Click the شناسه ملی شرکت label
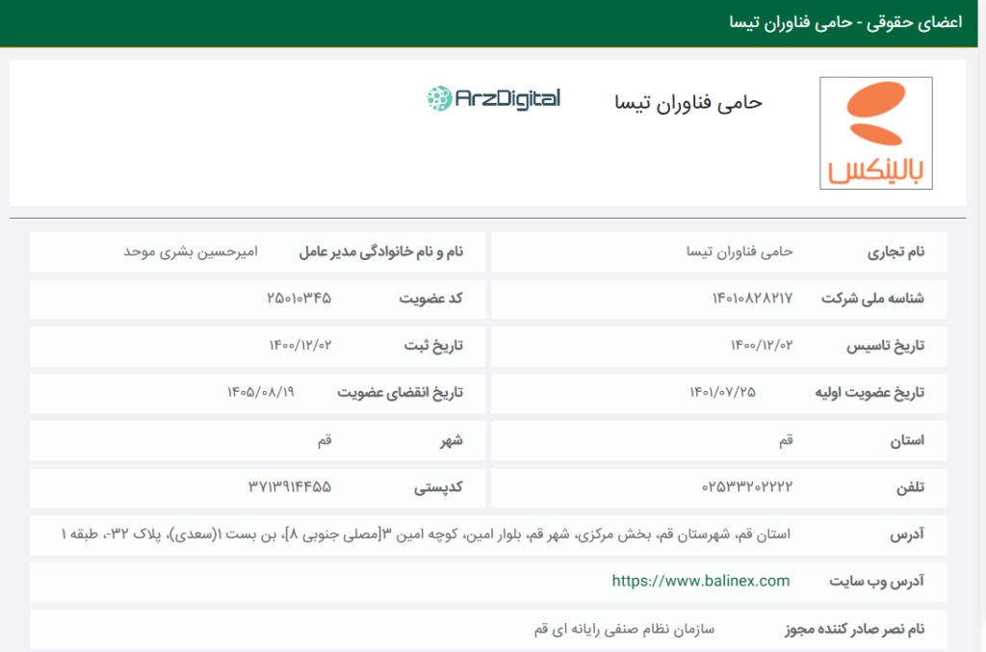The height and width of the screenshot is (652, 986). pyautogui.click(x=872, y=298)
